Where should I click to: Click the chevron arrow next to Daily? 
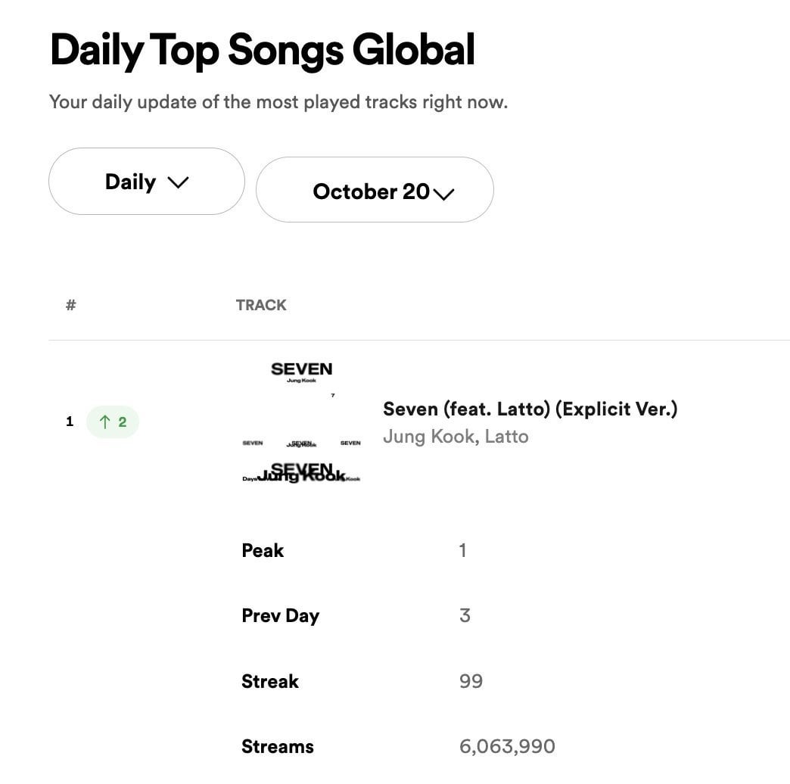point(177,182)
